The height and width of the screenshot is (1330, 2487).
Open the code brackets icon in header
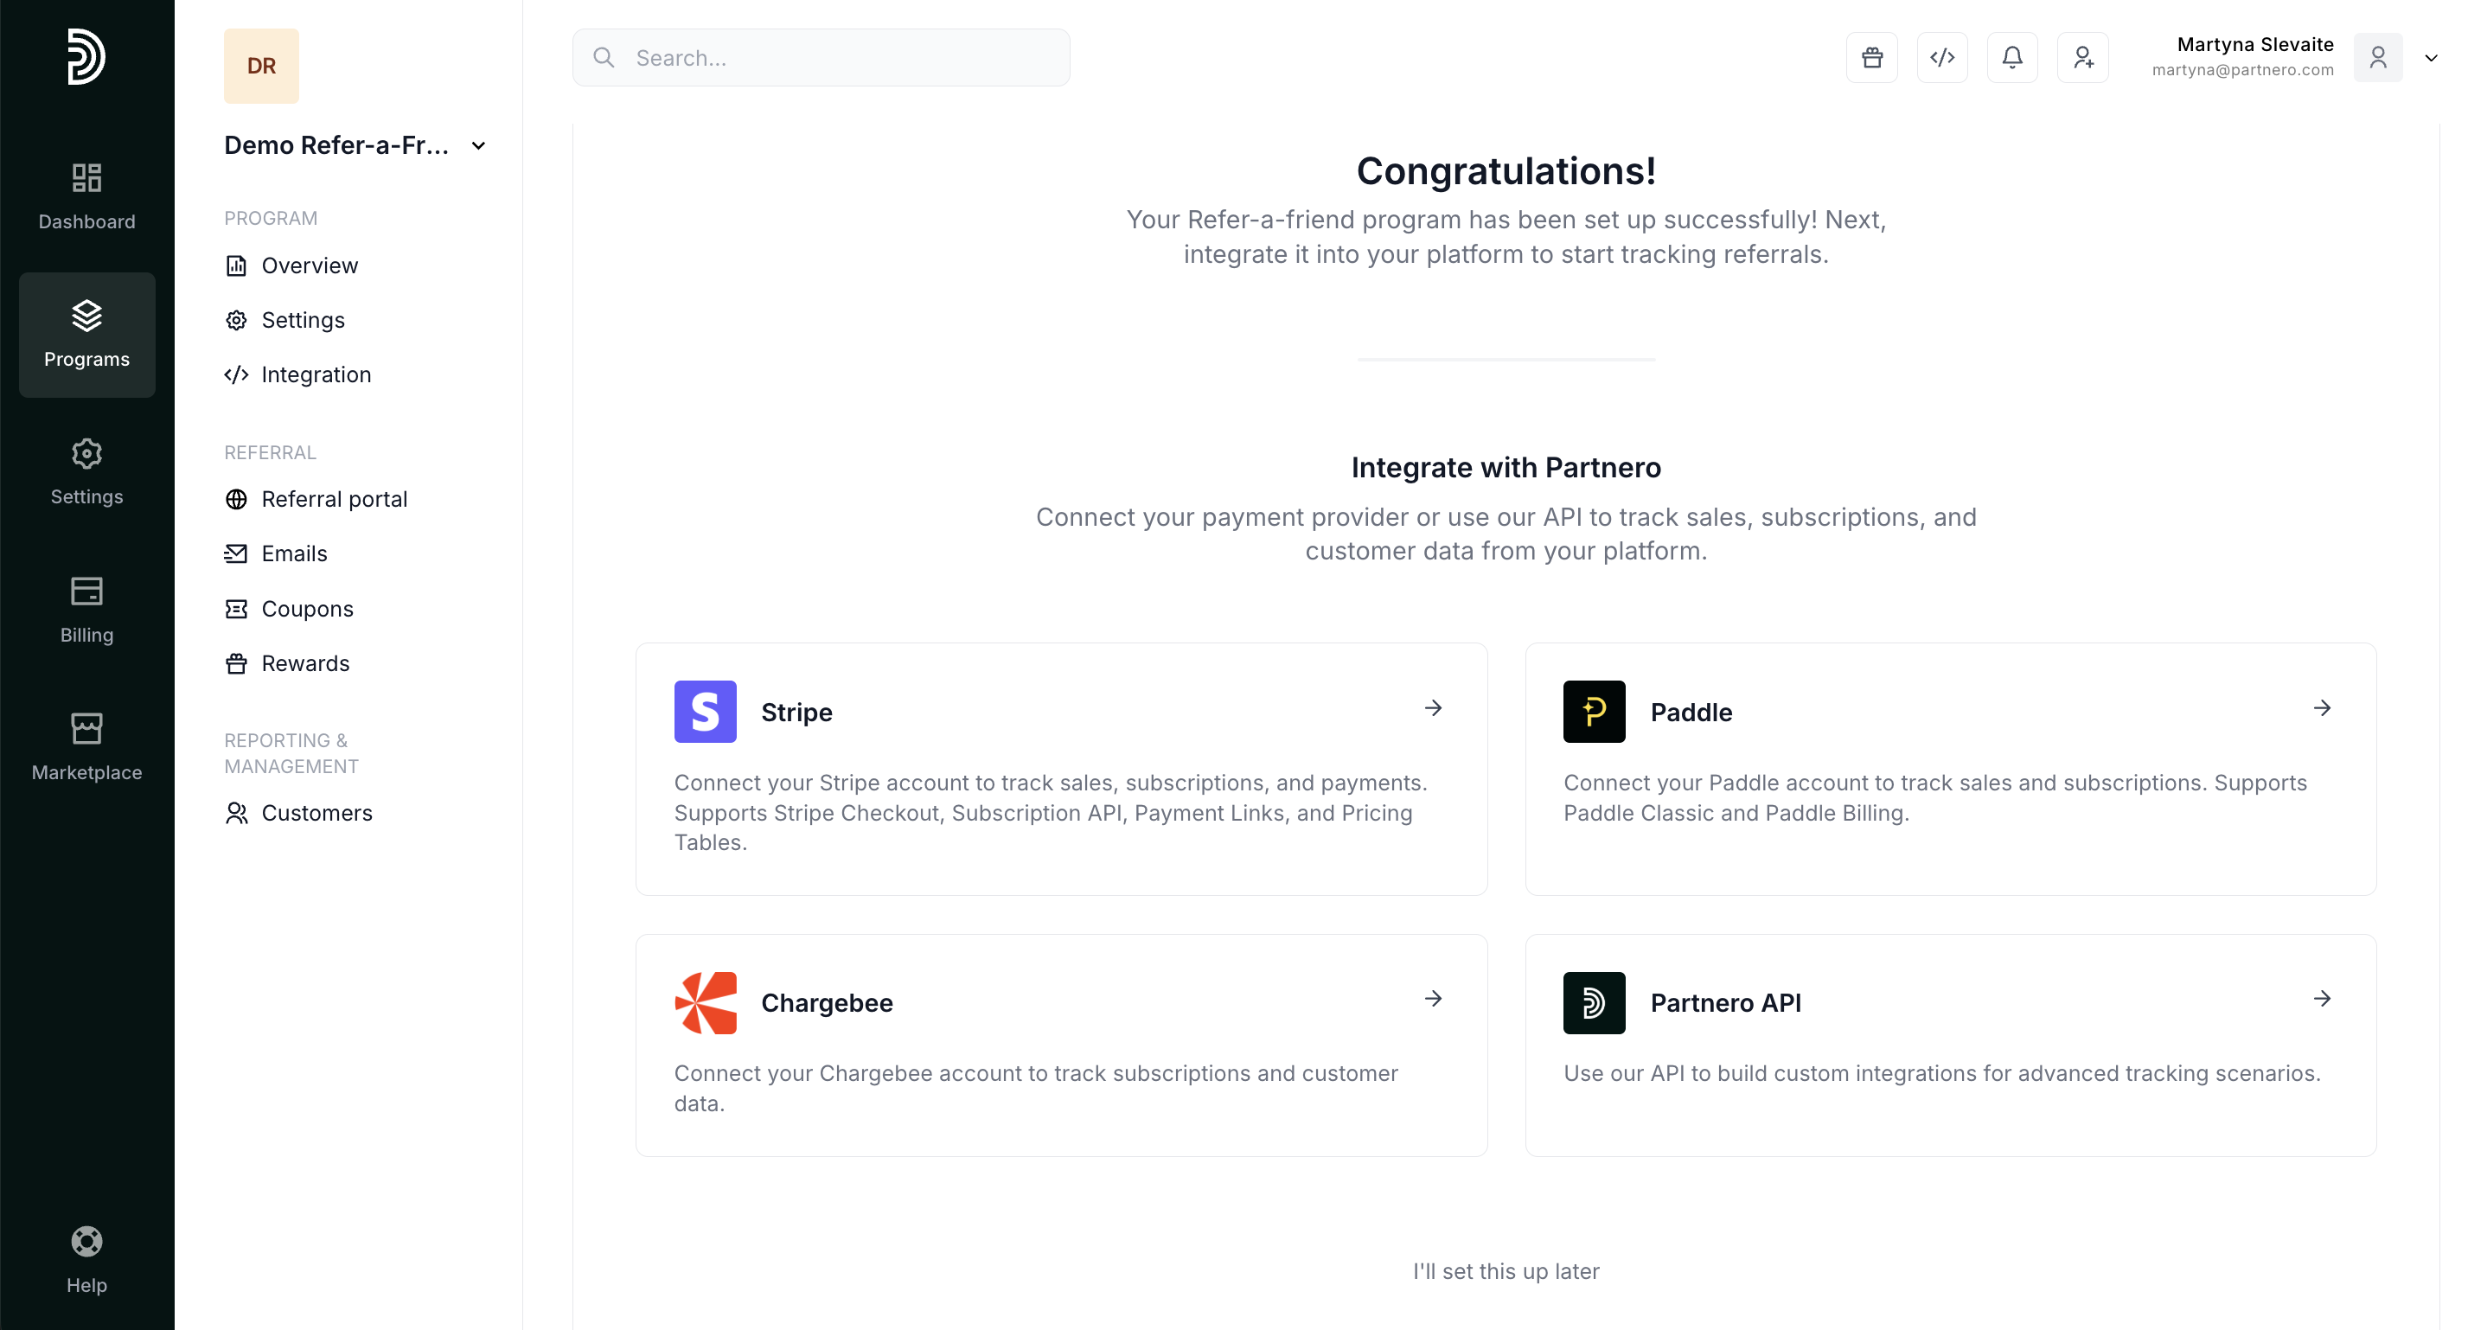pos(1941,58)
